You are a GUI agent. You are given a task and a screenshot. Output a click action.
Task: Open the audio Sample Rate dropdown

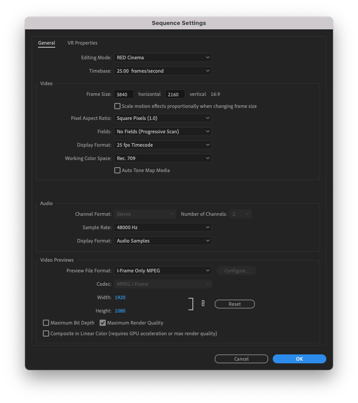click(x=162, y=227)
